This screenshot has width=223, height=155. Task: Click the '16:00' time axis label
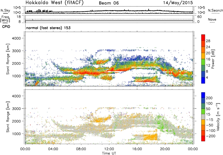tap(137, 149)
